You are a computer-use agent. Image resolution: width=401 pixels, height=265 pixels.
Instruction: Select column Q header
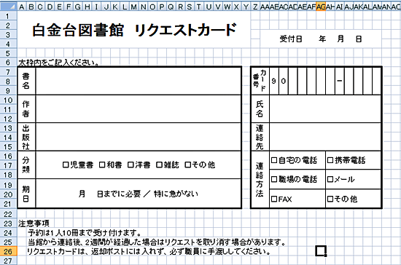coord(171,7)
